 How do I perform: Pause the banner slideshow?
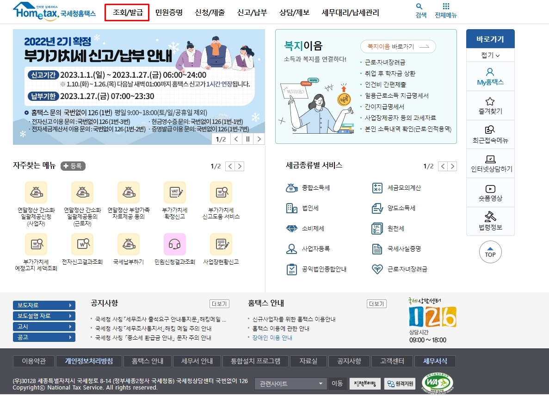tap(247, 139)
